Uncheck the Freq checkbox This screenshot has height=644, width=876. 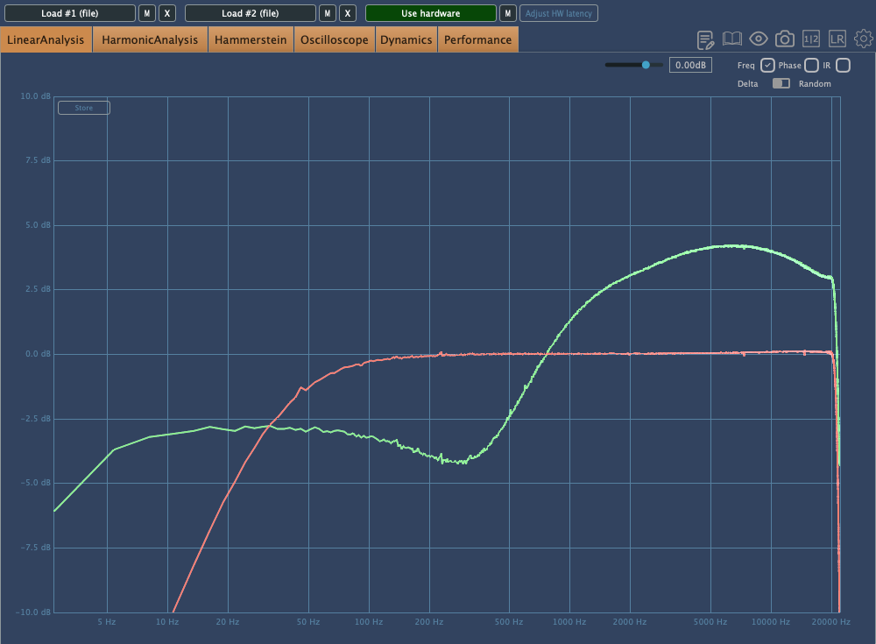[x=767, y=65]
